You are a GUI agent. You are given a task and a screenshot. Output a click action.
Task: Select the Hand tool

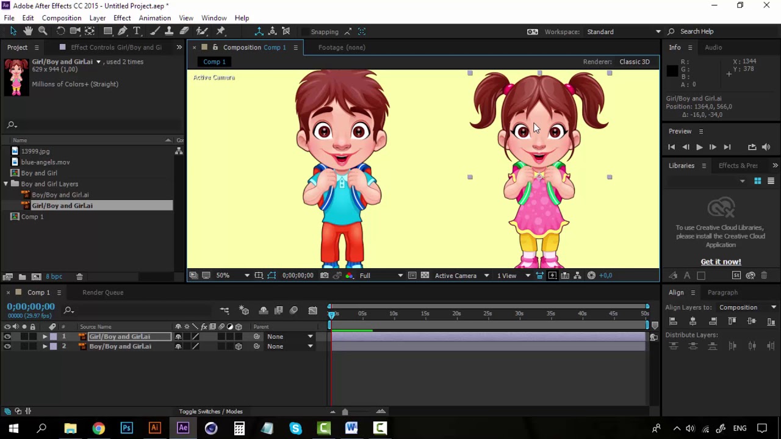(x=28, y=31)
